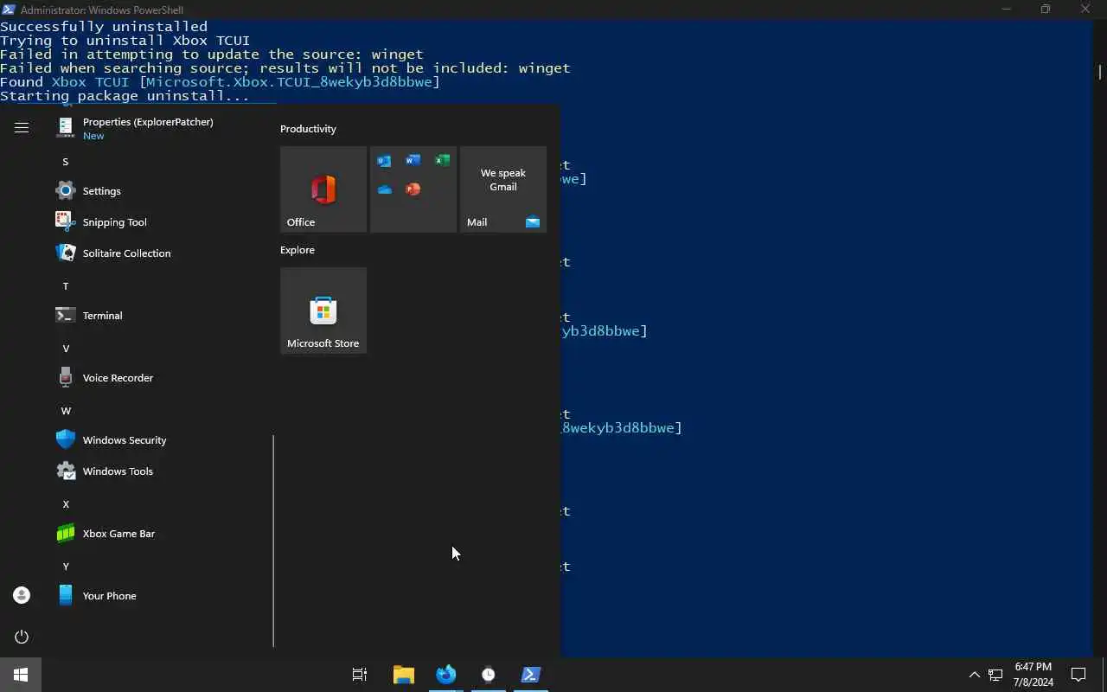Jump to letter S section header
The image size is (1107, 692).
[65, 162]
